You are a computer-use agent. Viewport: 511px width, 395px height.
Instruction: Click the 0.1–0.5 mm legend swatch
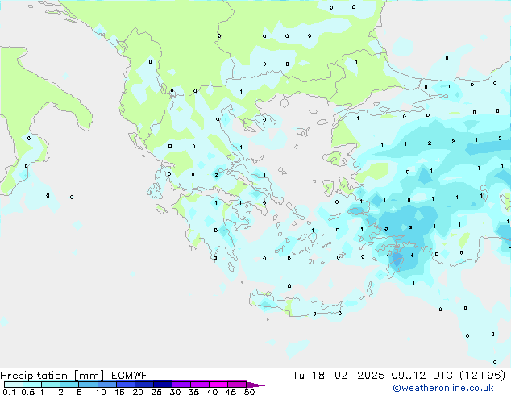(14, 385)
